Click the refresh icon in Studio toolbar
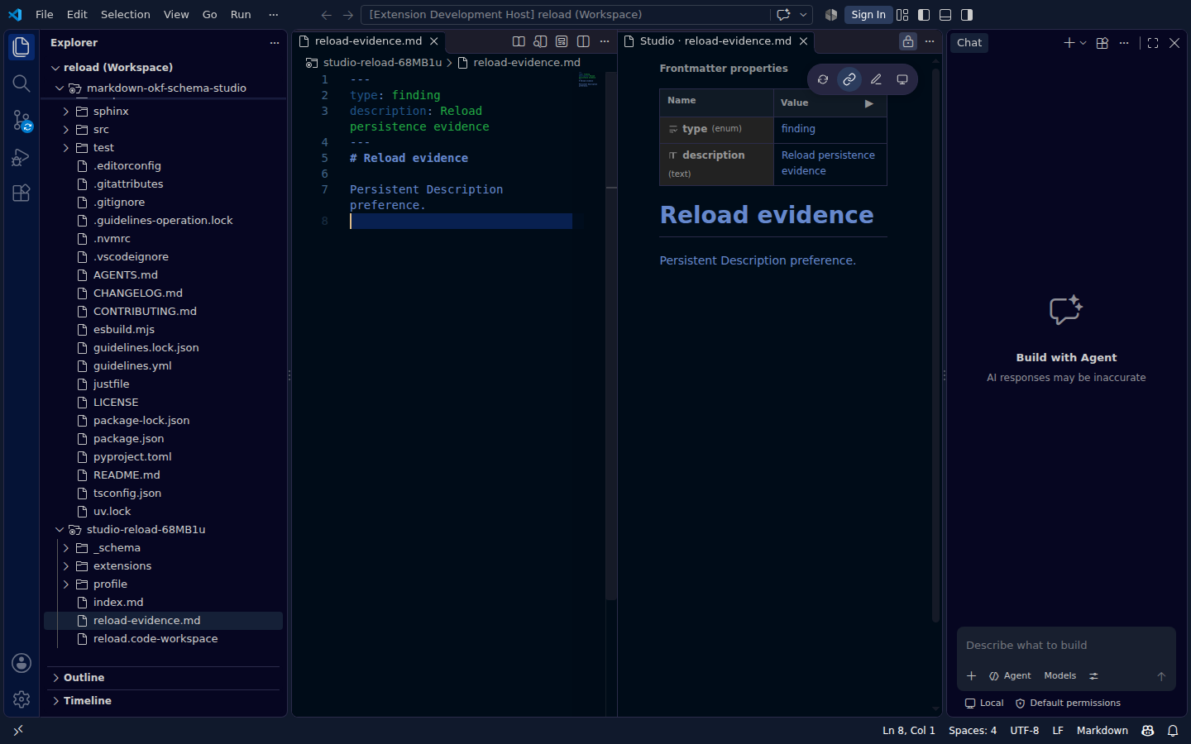1191x744 pixels. click(823, 79)
